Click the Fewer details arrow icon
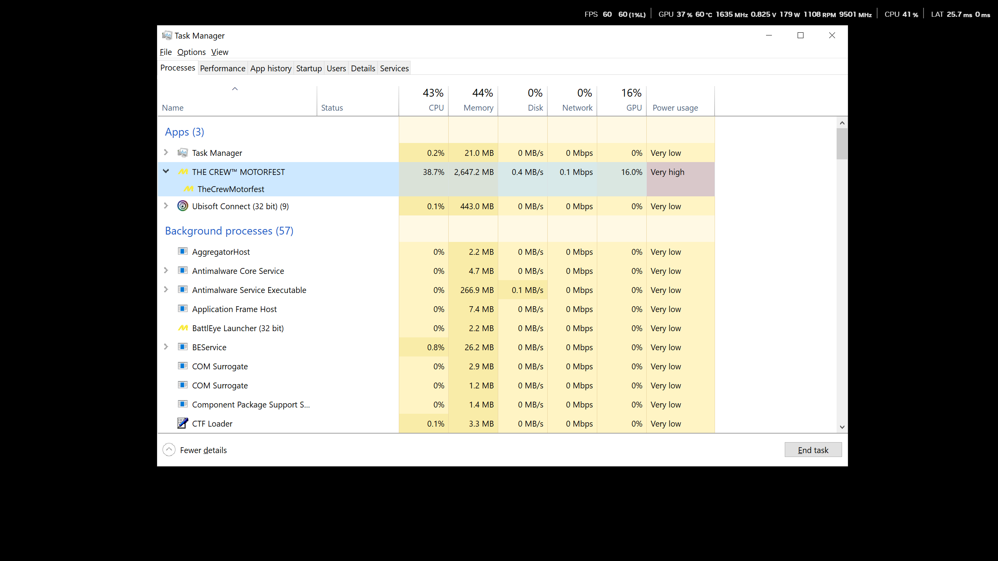The image size is (998, 561). tap(169, 450)
